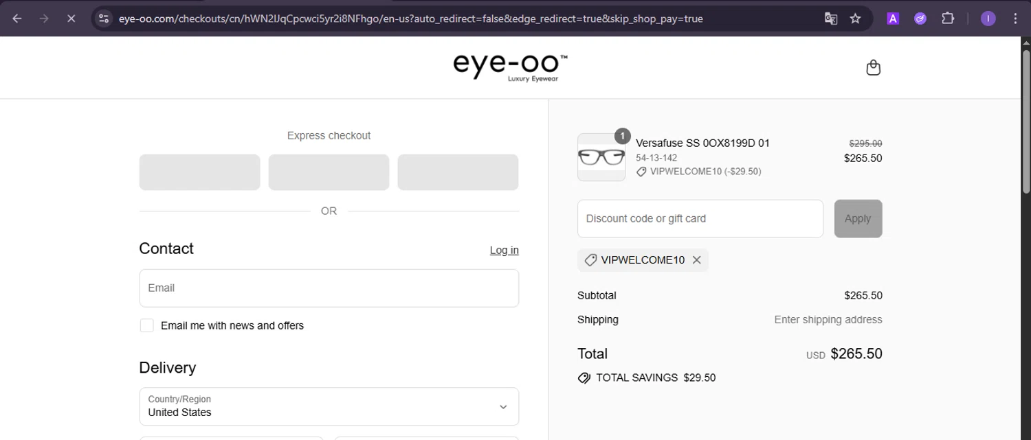Click the first express checkout button
The height and width of the screenshot is (440, 1031).
[200, 172]
